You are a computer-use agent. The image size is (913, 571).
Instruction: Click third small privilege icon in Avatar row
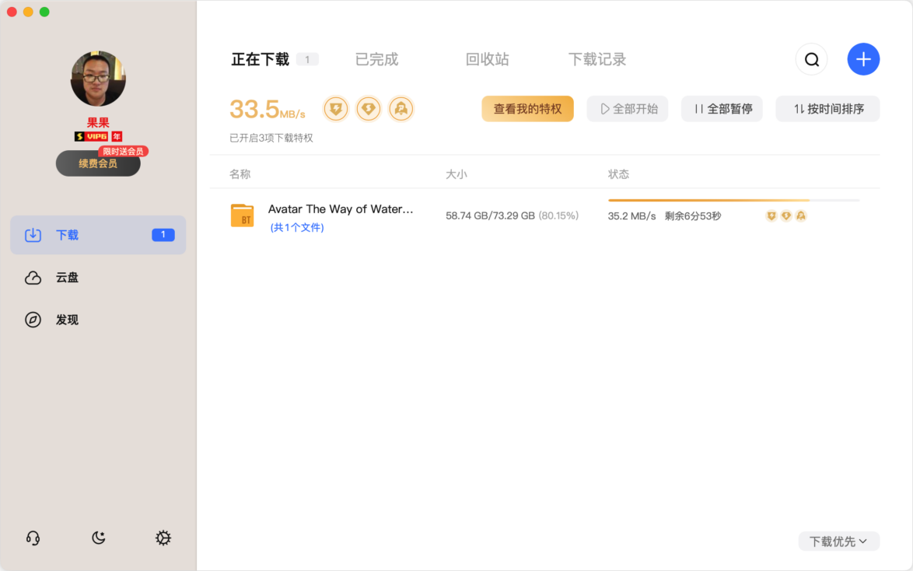[x=801, y=216]
